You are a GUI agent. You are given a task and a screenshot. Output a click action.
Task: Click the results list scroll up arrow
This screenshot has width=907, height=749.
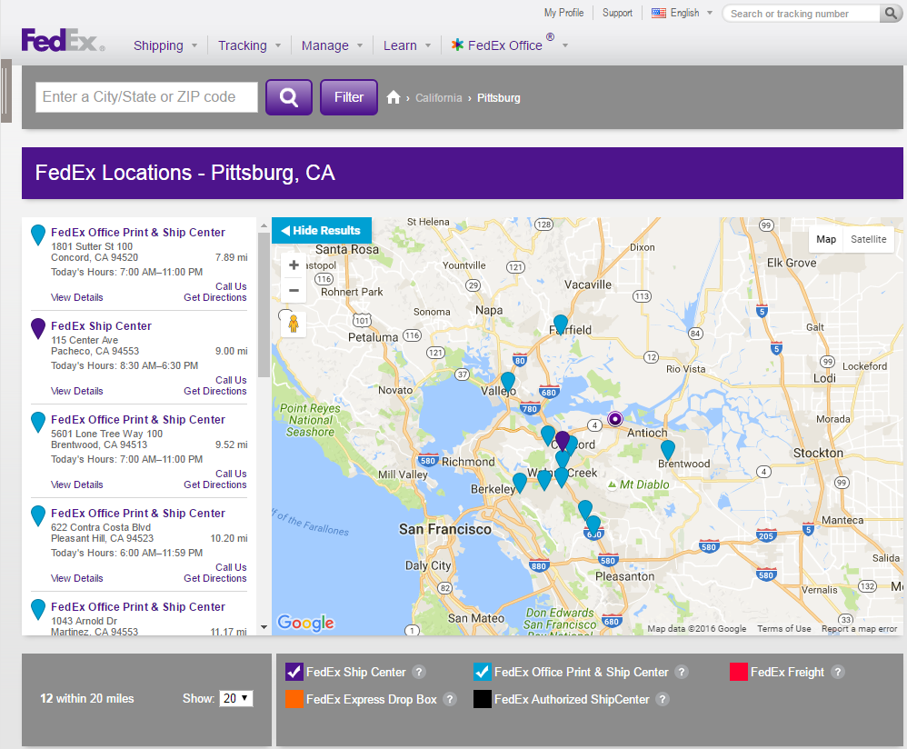(264, 225)
